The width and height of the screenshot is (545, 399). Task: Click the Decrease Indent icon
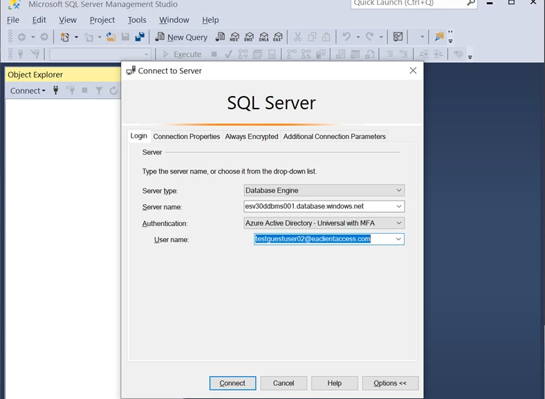pos(424,54)
